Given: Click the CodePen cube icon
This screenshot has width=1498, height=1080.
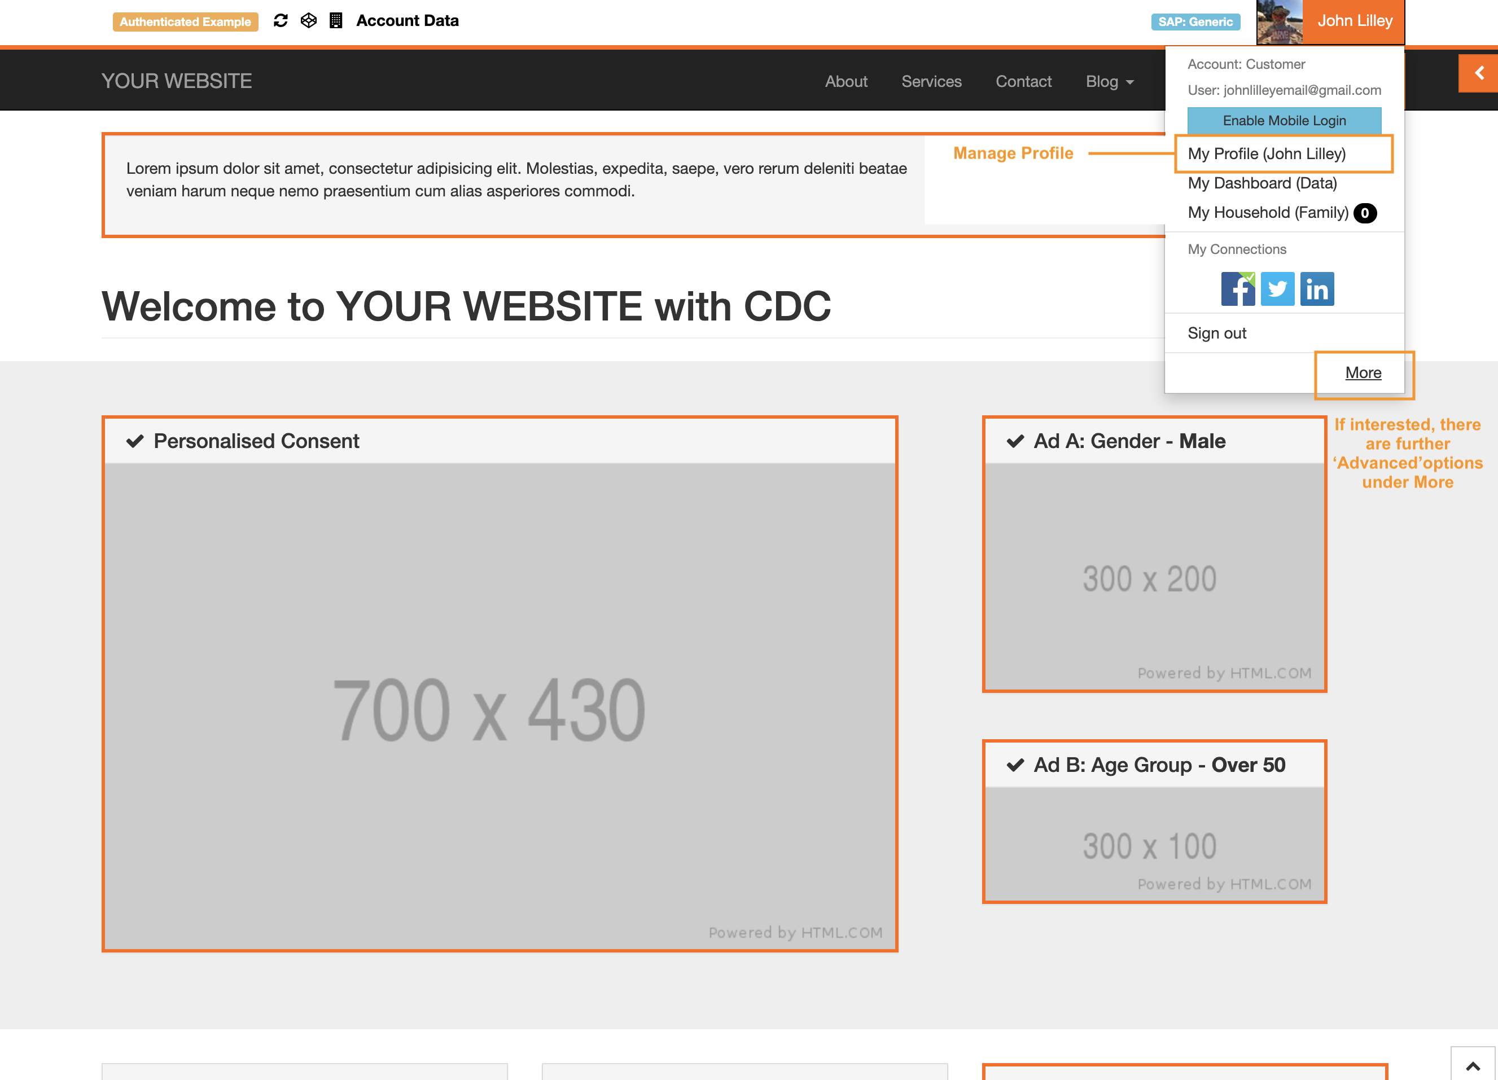Looking at the screenshot, I should [x=308, y=20].
